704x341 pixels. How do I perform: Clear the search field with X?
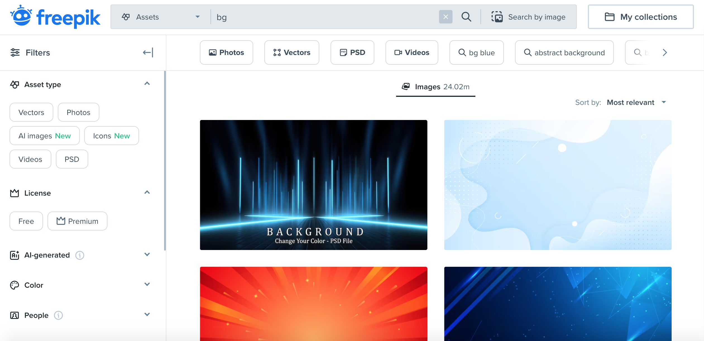coord(446,17)
